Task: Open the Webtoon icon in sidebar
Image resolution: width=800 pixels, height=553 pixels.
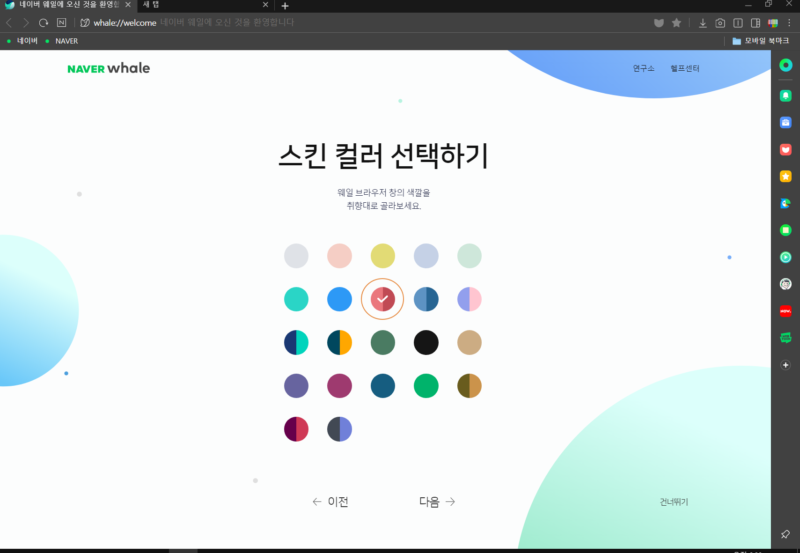Action: [785, 338]
